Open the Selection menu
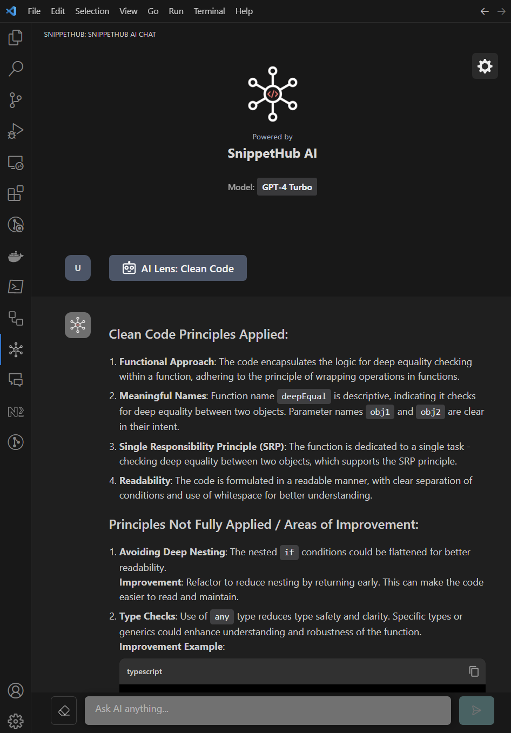The height and width of the screenshot is (733, 511). click(92, 11)
